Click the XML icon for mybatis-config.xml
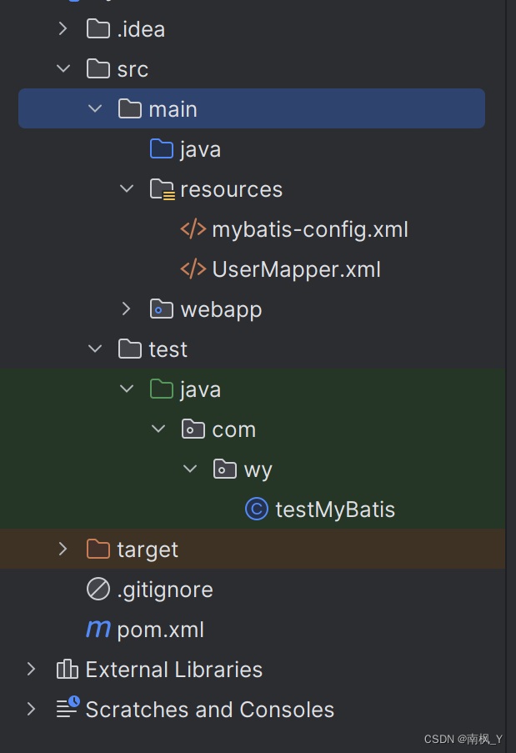The width and height of the screenshot is (516, 753). point(193,229)
